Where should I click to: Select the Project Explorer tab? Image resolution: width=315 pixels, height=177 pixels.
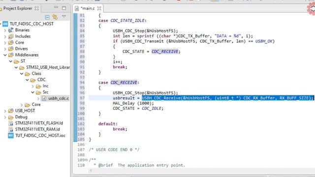(x=18, y=8)
